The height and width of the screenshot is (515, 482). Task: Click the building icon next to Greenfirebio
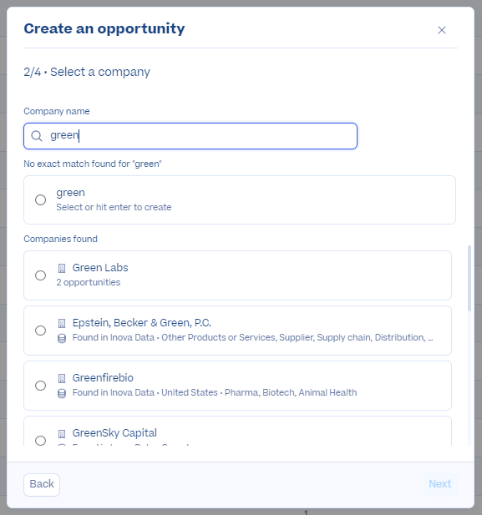62,379
